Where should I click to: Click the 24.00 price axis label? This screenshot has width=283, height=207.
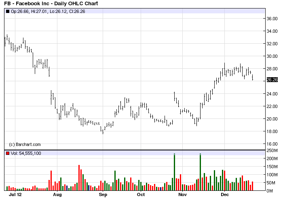pos(272,94)
